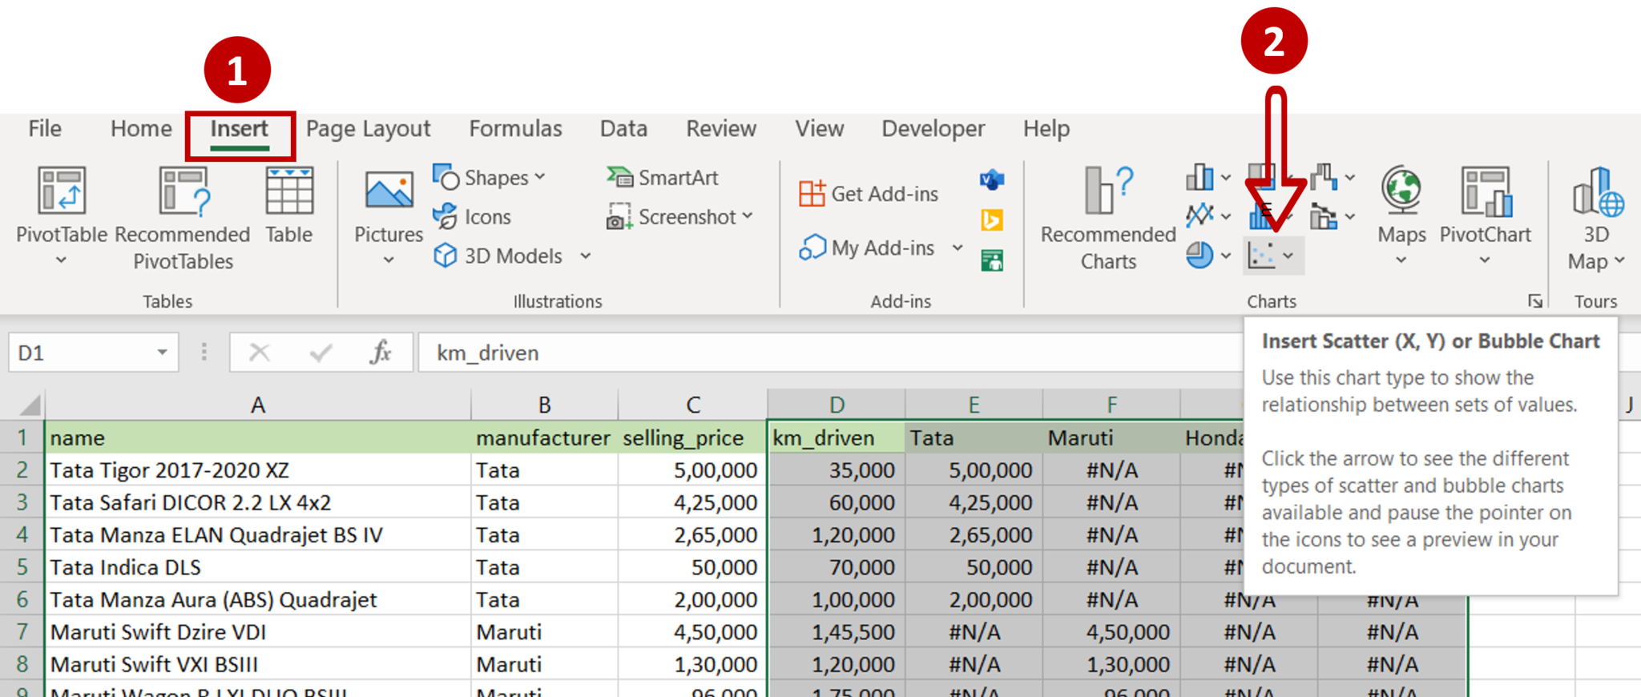Image resolution: width=1641 pixels, height=697 pixels.
Task: Open the Charts group dialog launcher
Action: pyautogui.click(x=1534, y=301)
